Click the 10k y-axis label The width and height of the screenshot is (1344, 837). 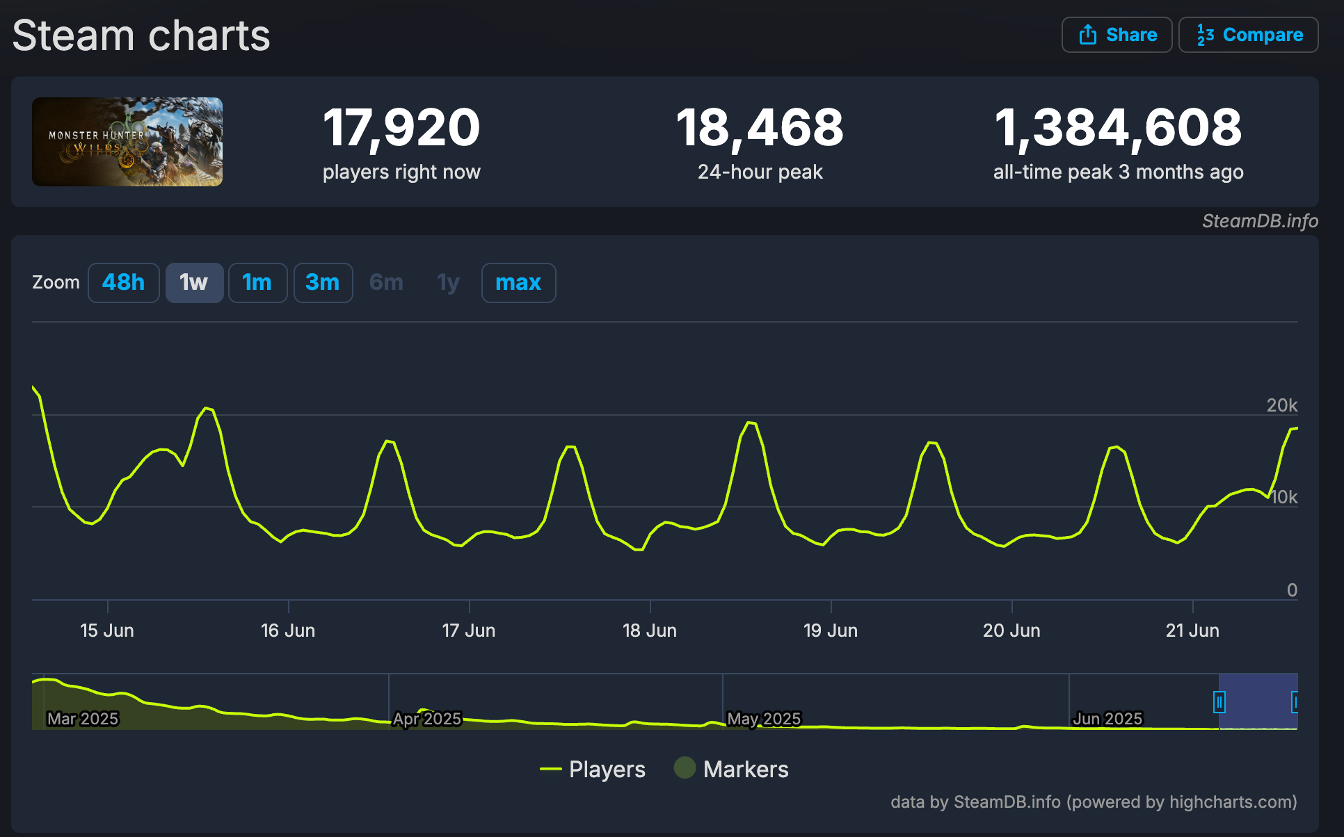point(1284,497)
